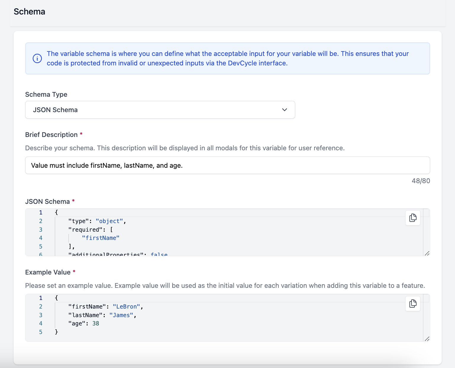Viewport: 455px width, 368px height.
Task: Click the 48/80 character counter
Action: (x=421, y=181)
